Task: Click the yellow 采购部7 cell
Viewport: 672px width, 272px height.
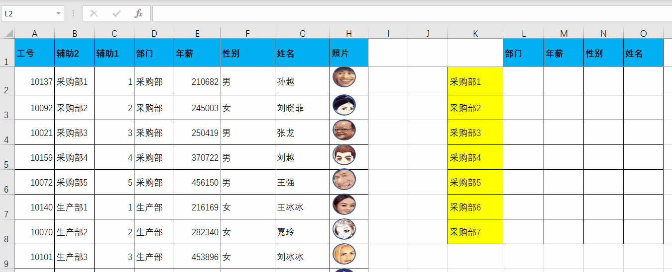Action: (475, 232)
